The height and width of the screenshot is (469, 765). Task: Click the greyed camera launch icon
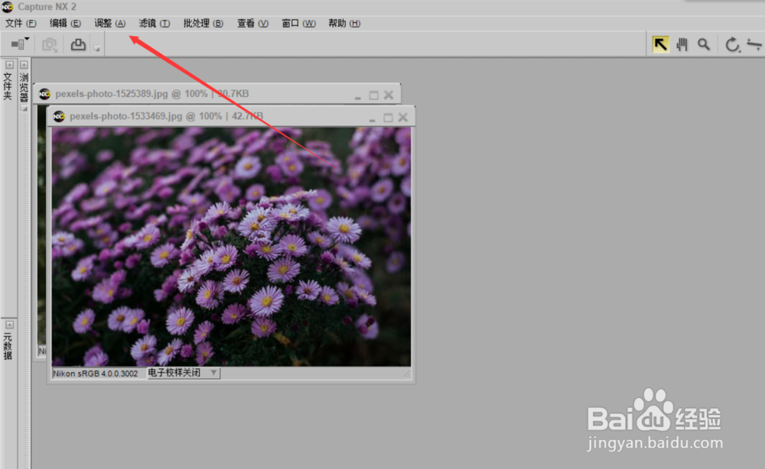coord(50,45)
